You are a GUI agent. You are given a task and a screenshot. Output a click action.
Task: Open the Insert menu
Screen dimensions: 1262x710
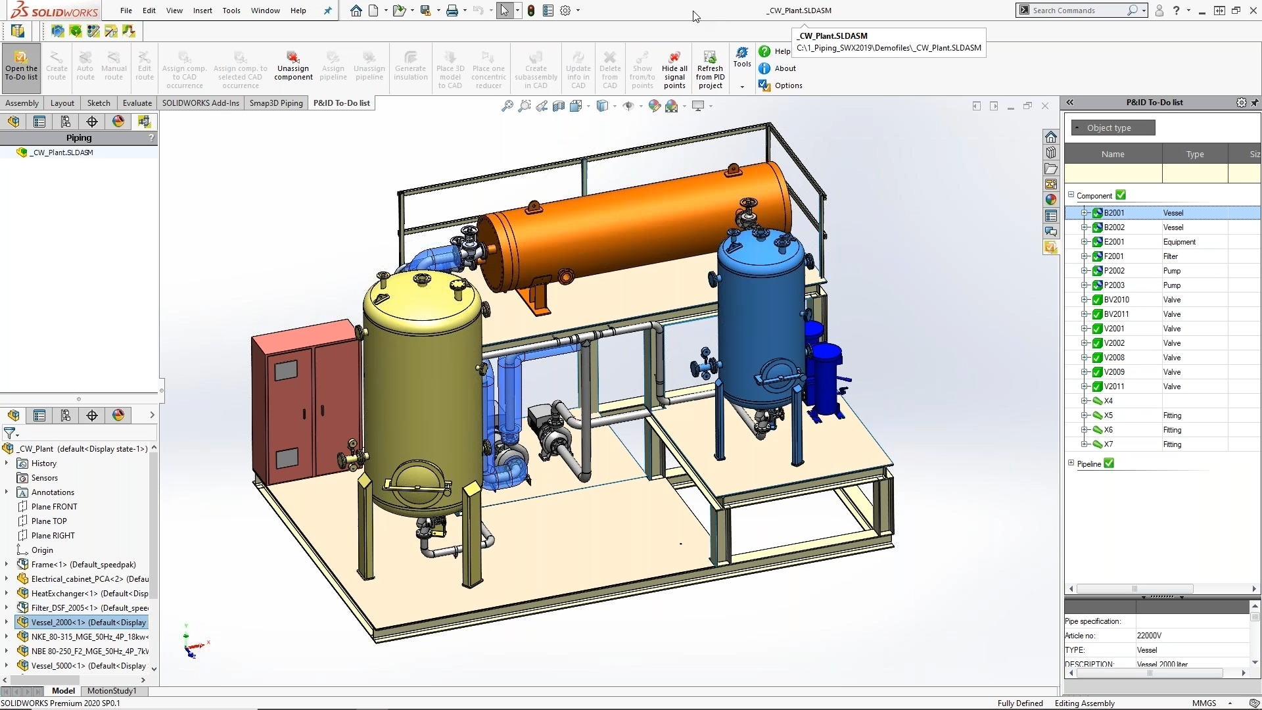pyautogui.click(x=202, y=11)
